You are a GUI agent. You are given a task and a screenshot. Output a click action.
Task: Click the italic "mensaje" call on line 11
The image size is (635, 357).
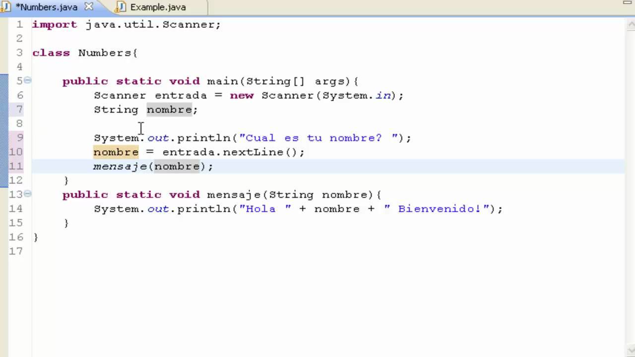click(x=120, y=167)
